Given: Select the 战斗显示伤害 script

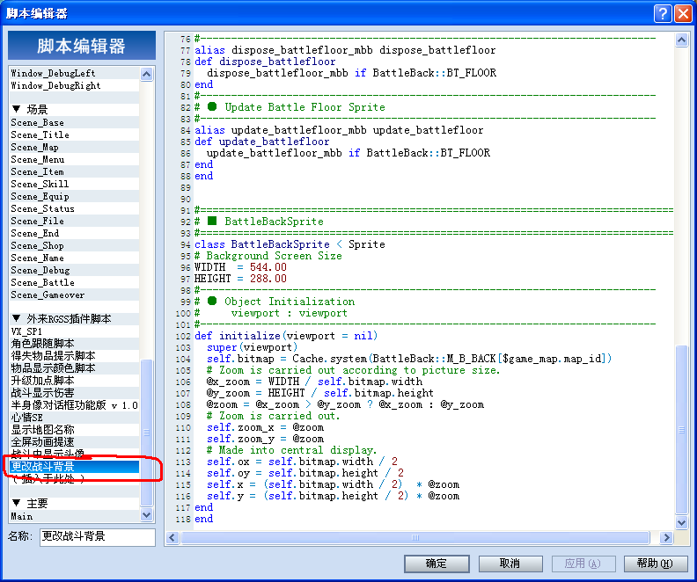Looking at the screenshot, I should point(74,393).
